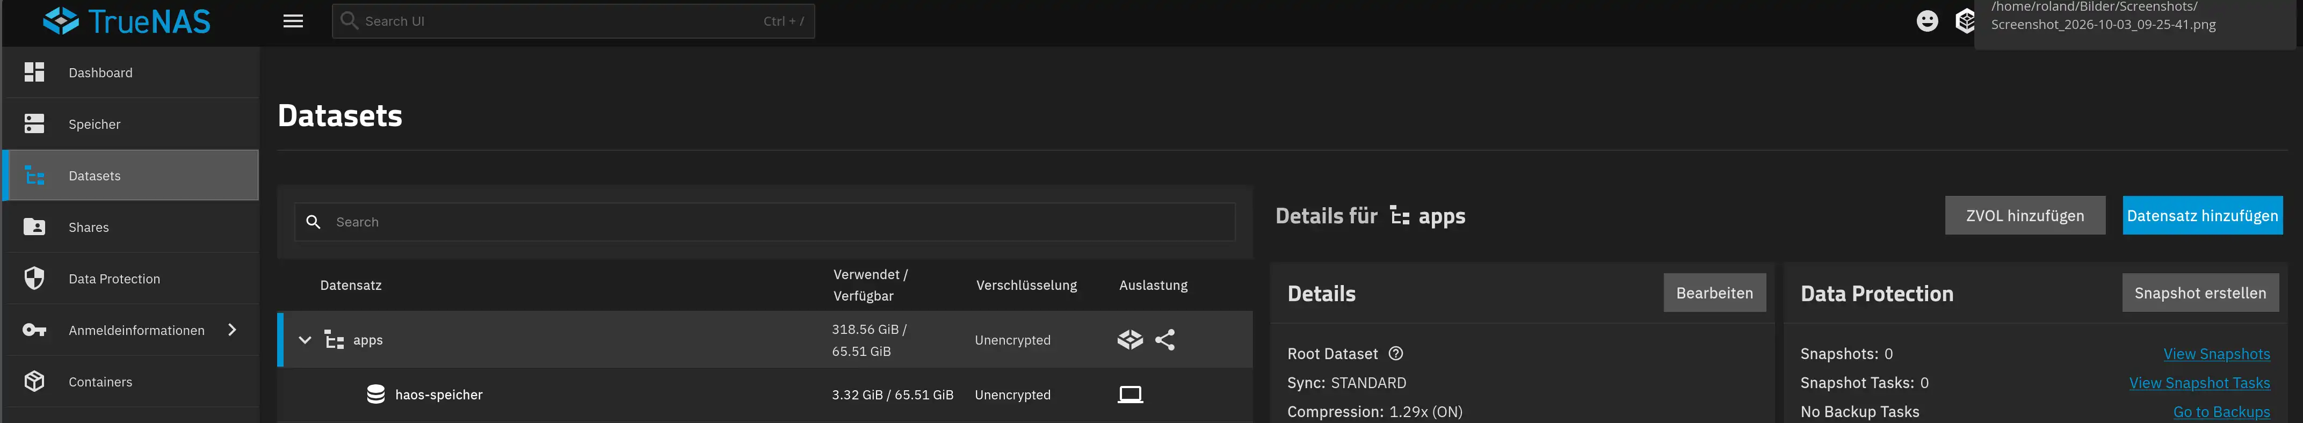Click the 318.56 GiB / 65.51 GiB usage value

coord(869,340)
